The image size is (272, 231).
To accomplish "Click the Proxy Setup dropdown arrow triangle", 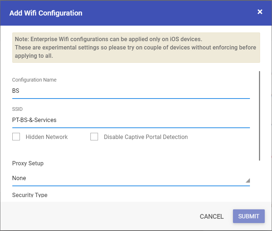I will pos(248,180).
